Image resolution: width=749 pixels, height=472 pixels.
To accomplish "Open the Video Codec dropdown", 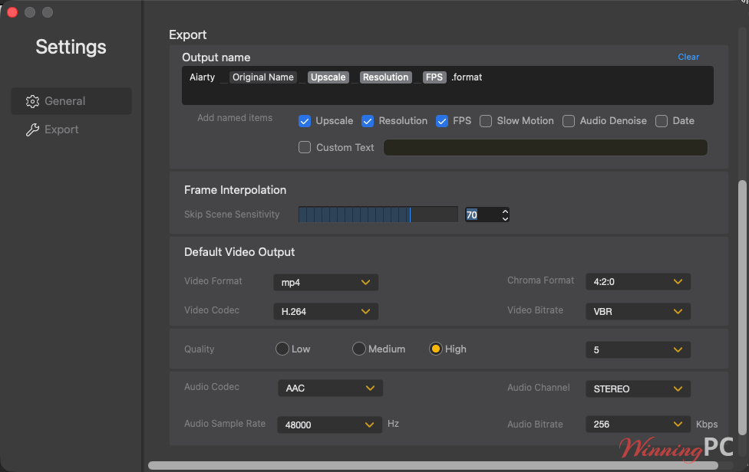I will click(x=326, y=311).
